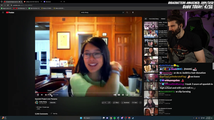The height and width of the screenshot is (120, 214).
Task: Toggle subtitles captions button in player
Action: pyautogui.click(x=119, y=95)
